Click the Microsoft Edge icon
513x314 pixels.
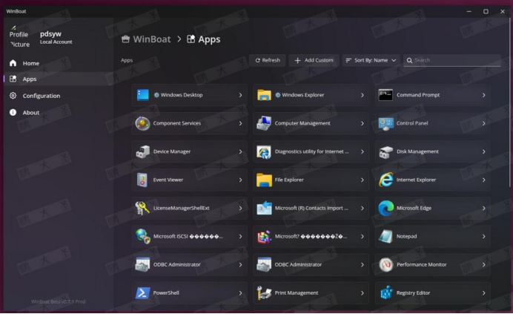385,208
